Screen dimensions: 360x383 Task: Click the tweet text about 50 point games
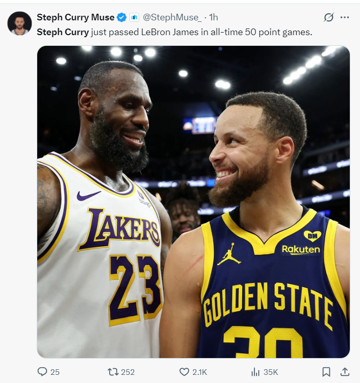pos(174,32)
